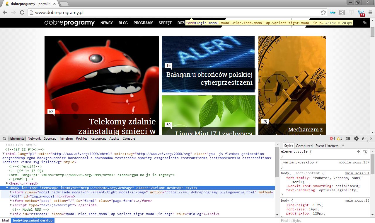The width and height of the screenshot is (375, 223).
Task: Expand the rssModal div node
Action: (11, 214)
